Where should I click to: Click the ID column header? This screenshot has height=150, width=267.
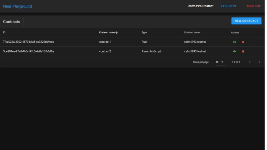[4, 32]
